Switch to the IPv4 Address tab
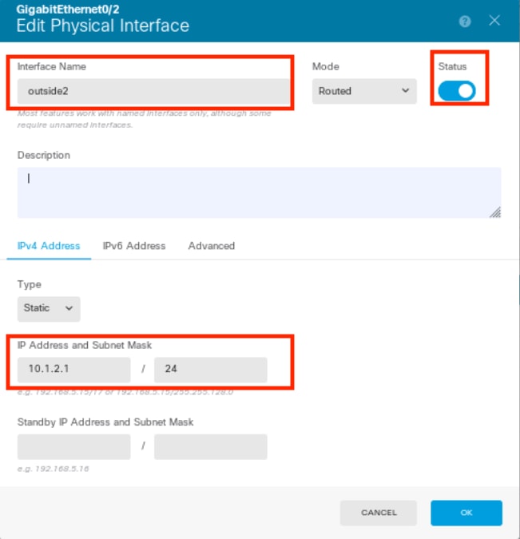 pos(49,246)
